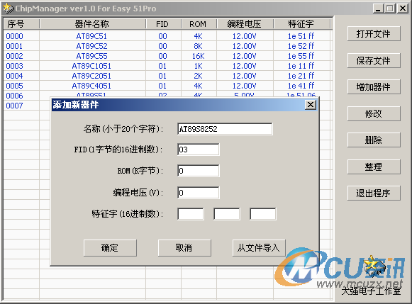Click the FID 01 cell of AT89C1051

(x=162, y=66)
